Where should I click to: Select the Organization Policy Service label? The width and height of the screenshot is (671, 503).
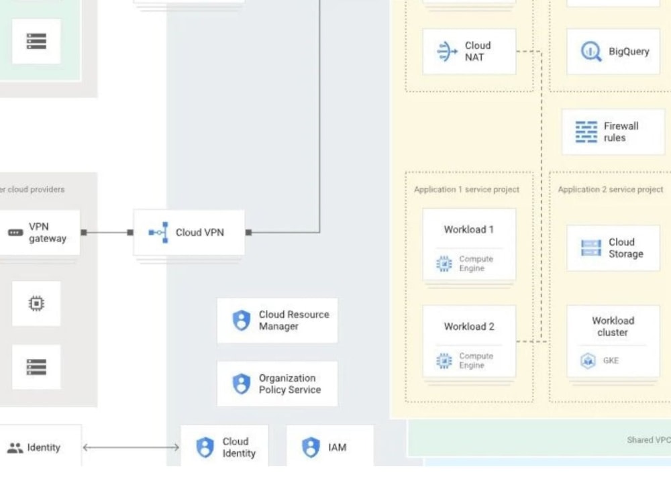[290, 384]
